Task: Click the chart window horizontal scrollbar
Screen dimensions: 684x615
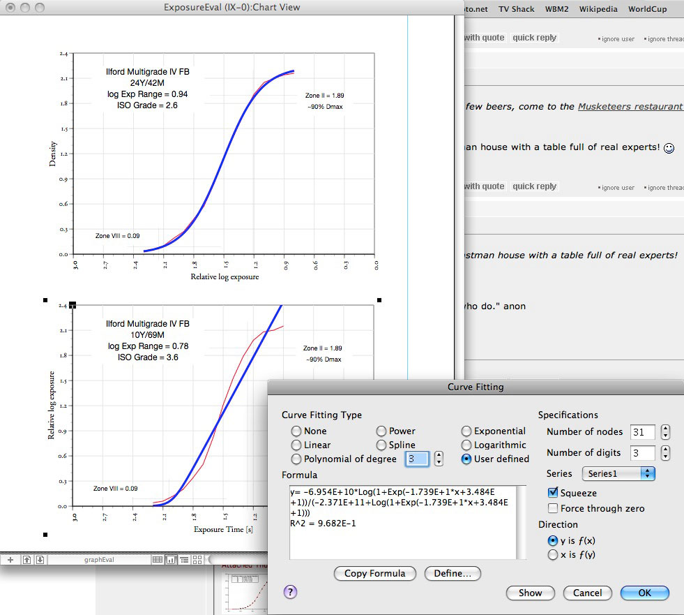Action: tap(238, 560)
